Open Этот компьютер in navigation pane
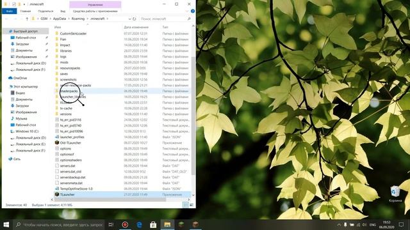 pos(26,87)
